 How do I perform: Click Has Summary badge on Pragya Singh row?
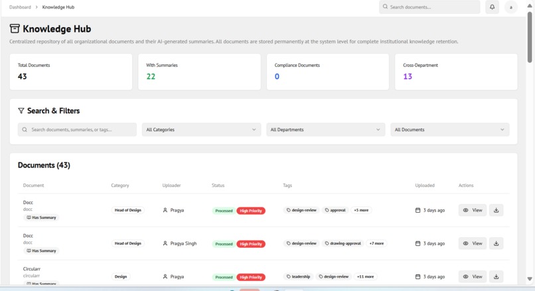pyautogui.click(x=41, y=251)
